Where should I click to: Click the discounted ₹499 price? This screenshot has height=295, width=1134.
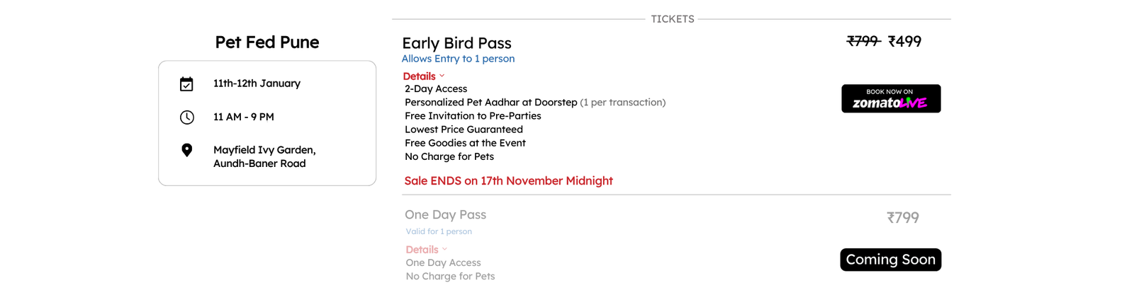coord(904,41)
